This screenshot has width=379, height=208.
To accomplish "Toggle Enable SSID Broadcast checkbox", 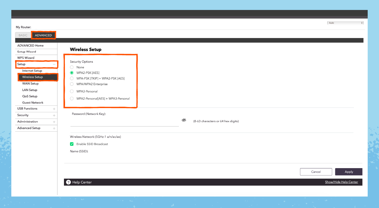I will click(x=72, y=144).
